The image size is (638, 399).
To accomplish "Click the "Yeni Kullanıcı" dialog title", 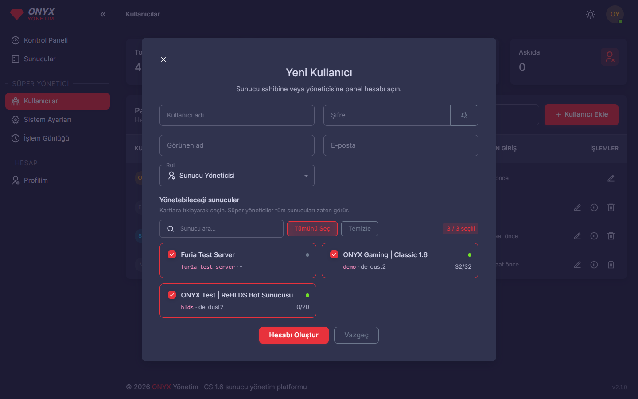I will pos(319,73).
